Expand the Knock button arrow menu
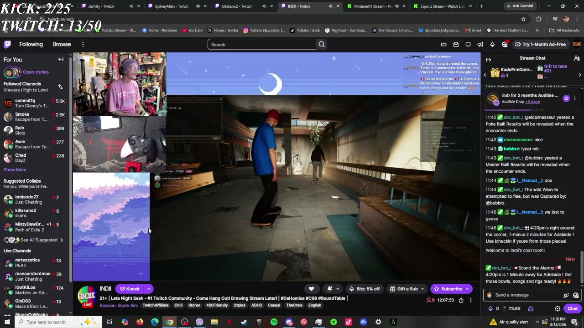Image resolution: width=584 pixels, height=328 pixels. 148,289
